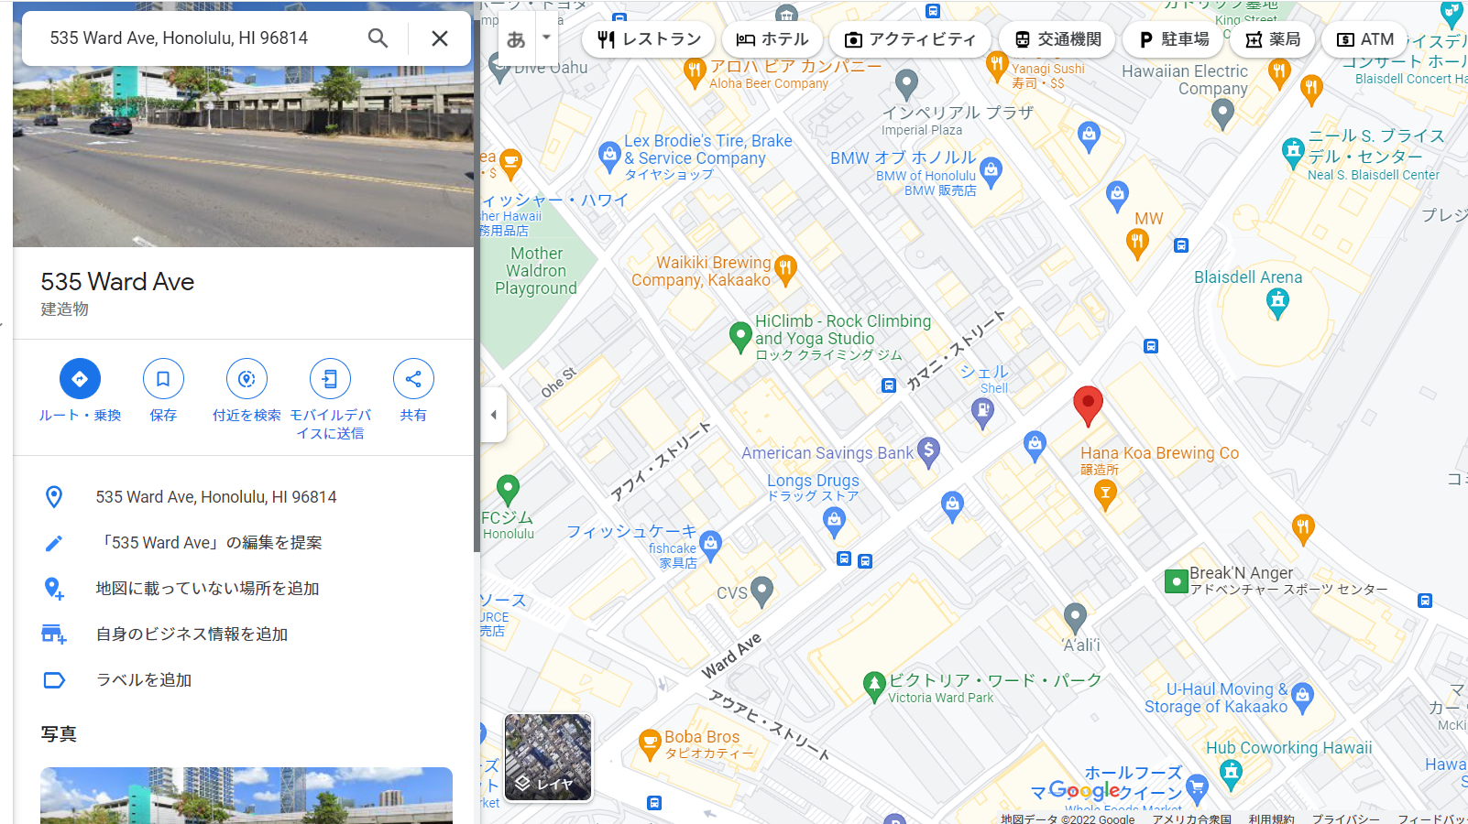The width and height of the screenshot is (1468, 824).
Task: Filter map by レストラン chip
Action: [649, 39]
